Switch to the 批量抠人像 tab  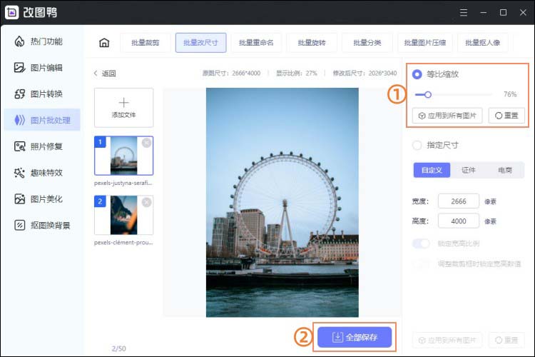click(483, 43)
